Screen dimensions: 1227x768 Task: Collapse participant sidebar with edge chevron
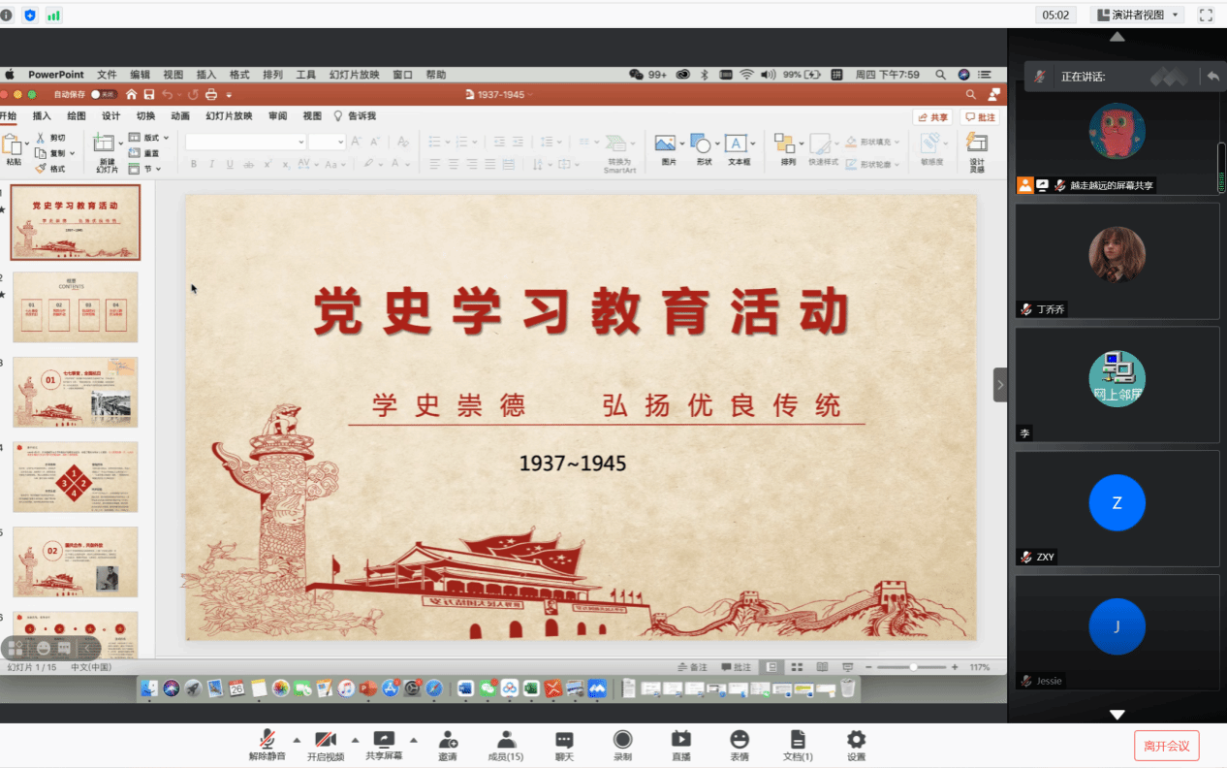tap(1000, 385)
